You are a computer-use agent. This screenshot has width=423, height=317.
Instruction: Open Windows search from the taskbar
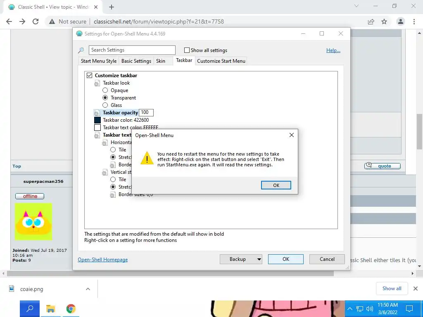click(30, 309)
